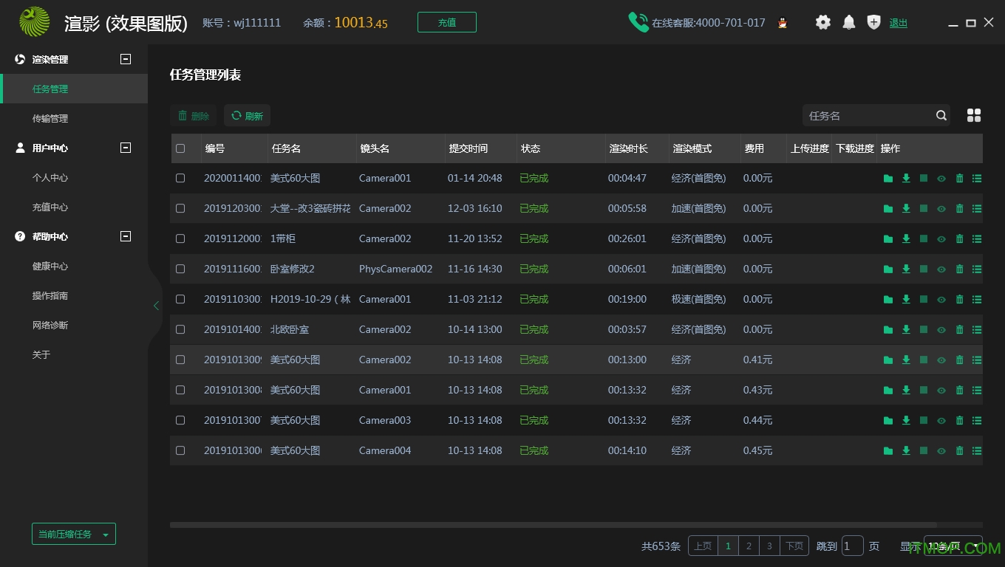The width and height of the screenshot is (1005, 567).
Task: Tick the select-all checkbox in the table header
Action: coord(180,148)
